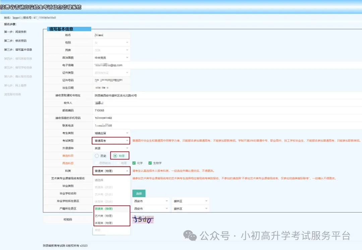Open step one 阅读条款 in sidebar
The height and width of the screenshot is (250, 362).
pos(15,32)
